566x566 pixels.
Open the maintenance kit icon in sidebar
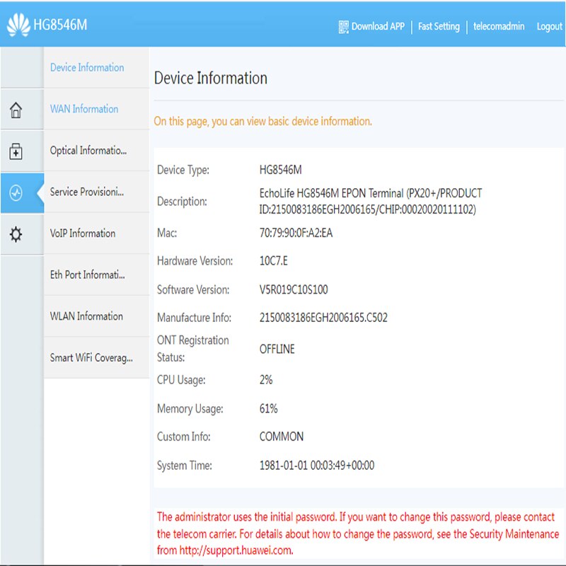[x=16, y=151]
